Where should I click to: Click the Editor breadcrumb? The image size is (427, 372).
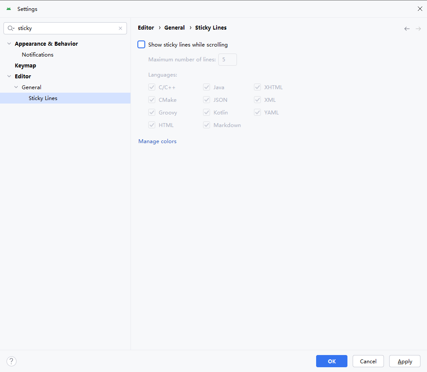(146, 28)
